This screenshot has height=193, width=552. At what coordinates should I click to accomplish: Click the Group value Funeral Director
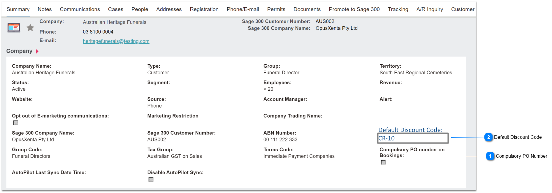point(281,73)
